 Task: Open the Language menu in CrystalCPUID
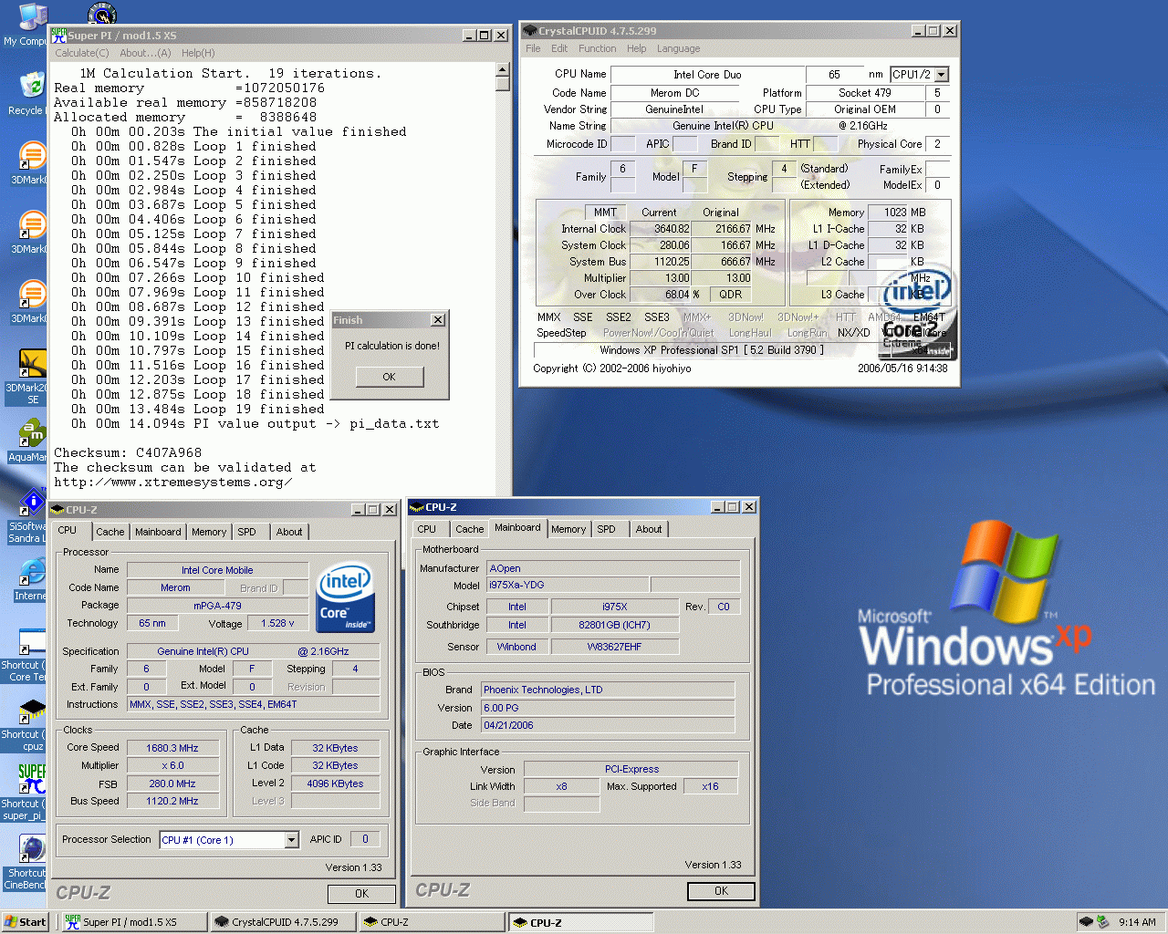pyautogui.click(x=678, y=48)
